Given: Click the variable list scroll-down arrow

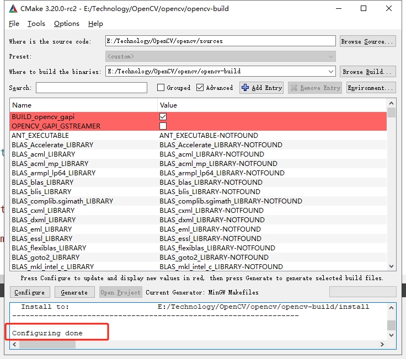Looking at the screenshot, I should [x=391, y=266].
